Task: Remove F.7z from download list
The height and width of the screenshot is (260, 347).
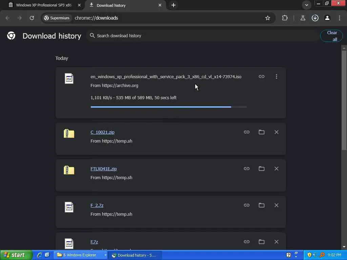Action: pyautogui.click(x=277, y=242)
